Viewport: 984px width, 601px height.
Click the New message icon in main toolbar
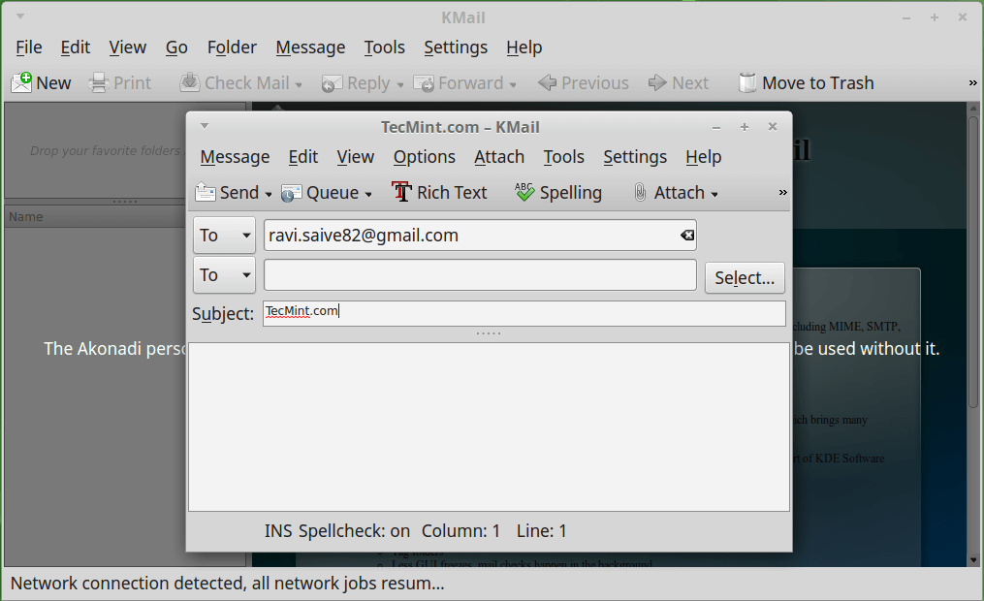(21, 82)
